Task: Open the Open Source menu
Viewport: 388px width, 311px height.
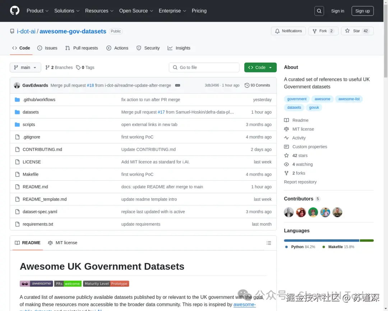Action: point(136,11)
